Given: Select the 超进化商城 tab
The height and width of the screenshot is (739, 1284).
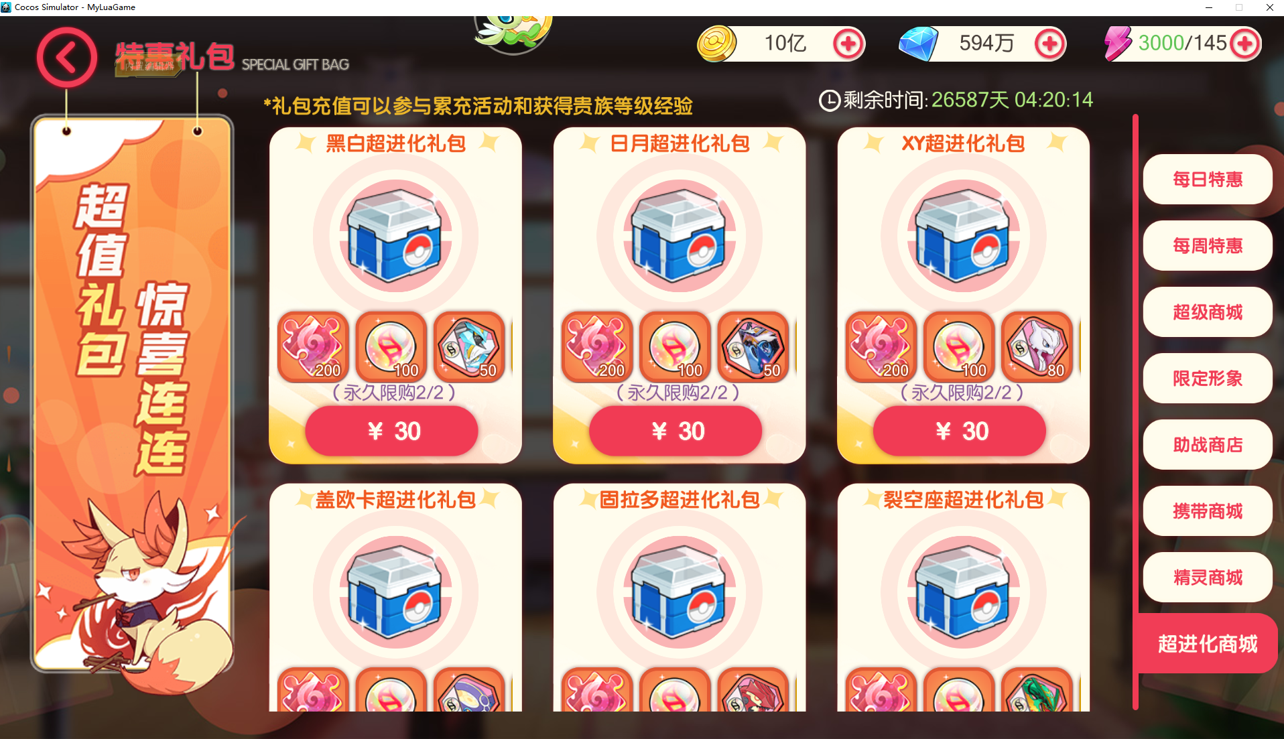Looking at the screenshot, I should click(x=1208, y=643).
